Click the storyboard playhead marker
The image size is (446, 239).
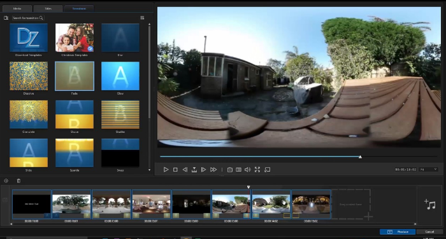pos(248,187)
